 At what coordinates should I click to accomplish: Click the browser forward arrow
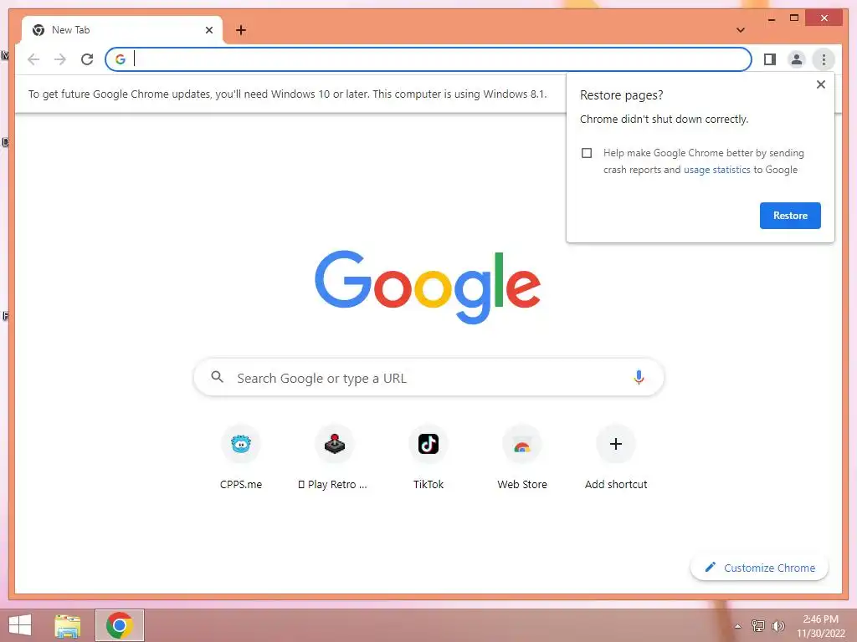(60, 59)
